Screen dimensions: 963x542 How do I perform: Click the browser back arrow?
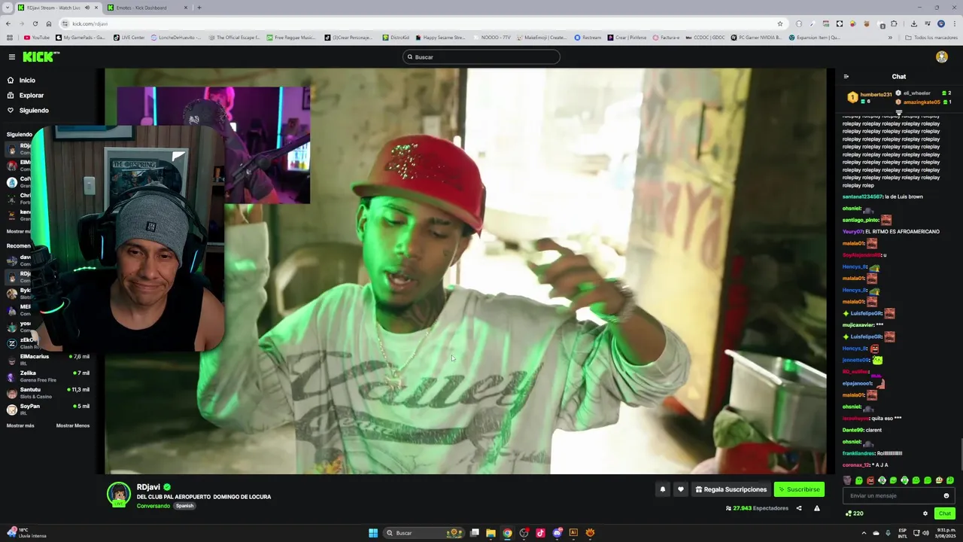click(x=8, y=23)
